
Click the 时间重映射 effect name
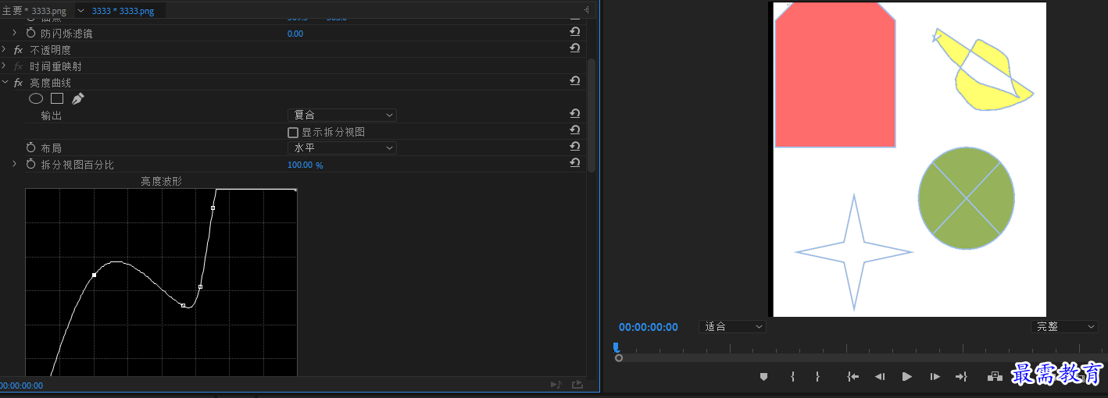click(x=55, y=66)
